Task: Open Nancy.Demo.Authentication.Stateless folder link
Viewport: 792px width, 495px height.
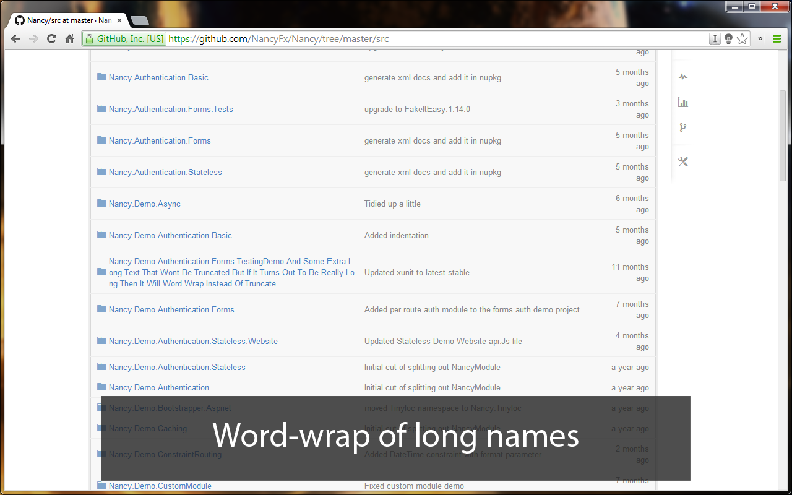Action: (x=177, y=367)
